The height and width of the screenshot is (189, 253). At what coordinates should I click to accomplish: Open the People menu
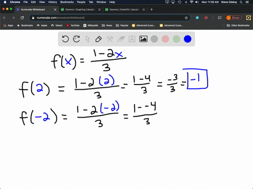pos(81,2)
